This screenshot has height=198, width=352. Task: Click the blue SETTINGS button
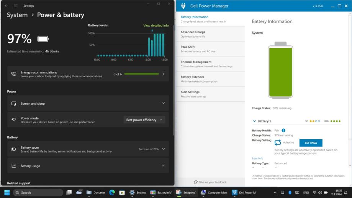pos(311,143)
